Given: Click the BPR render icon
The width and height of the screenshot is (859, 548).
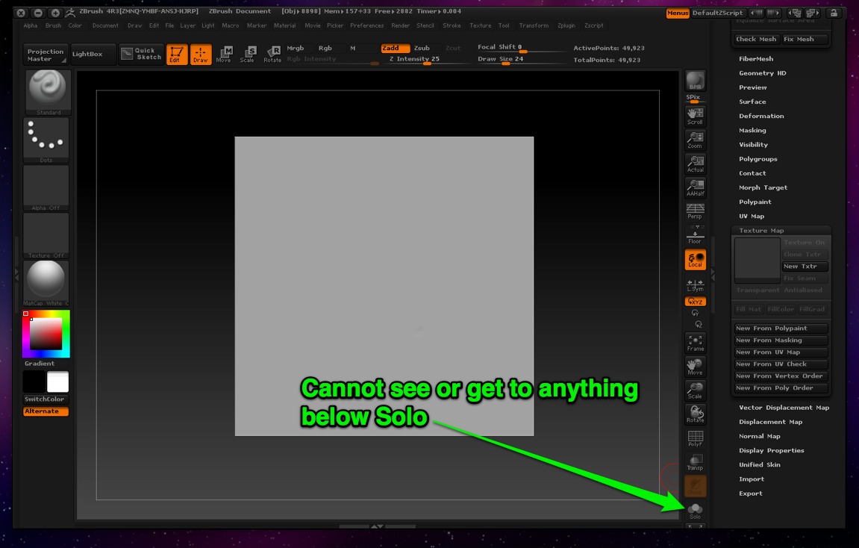Looking at the screenshot, I should pyautogui.click(x=696, y=81).
